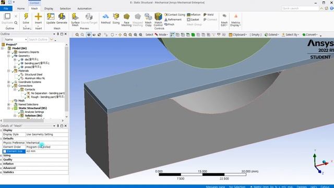Generate mesh with the Generate icon

[x=62, y=17]
